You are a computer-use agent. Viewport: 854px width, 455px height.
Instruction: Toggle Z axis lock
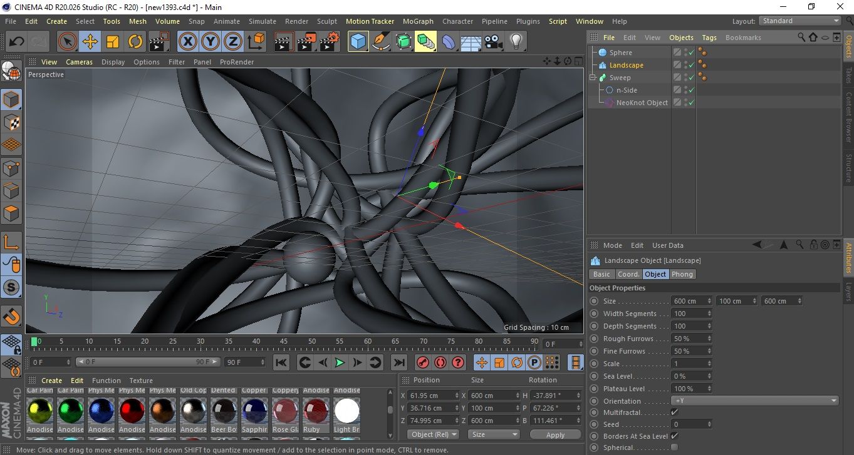[233, 42]
